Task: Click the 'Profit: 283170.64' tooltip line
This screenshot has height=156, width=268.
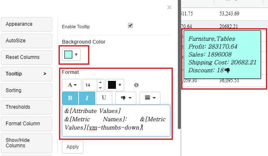Action: (213, 47)
